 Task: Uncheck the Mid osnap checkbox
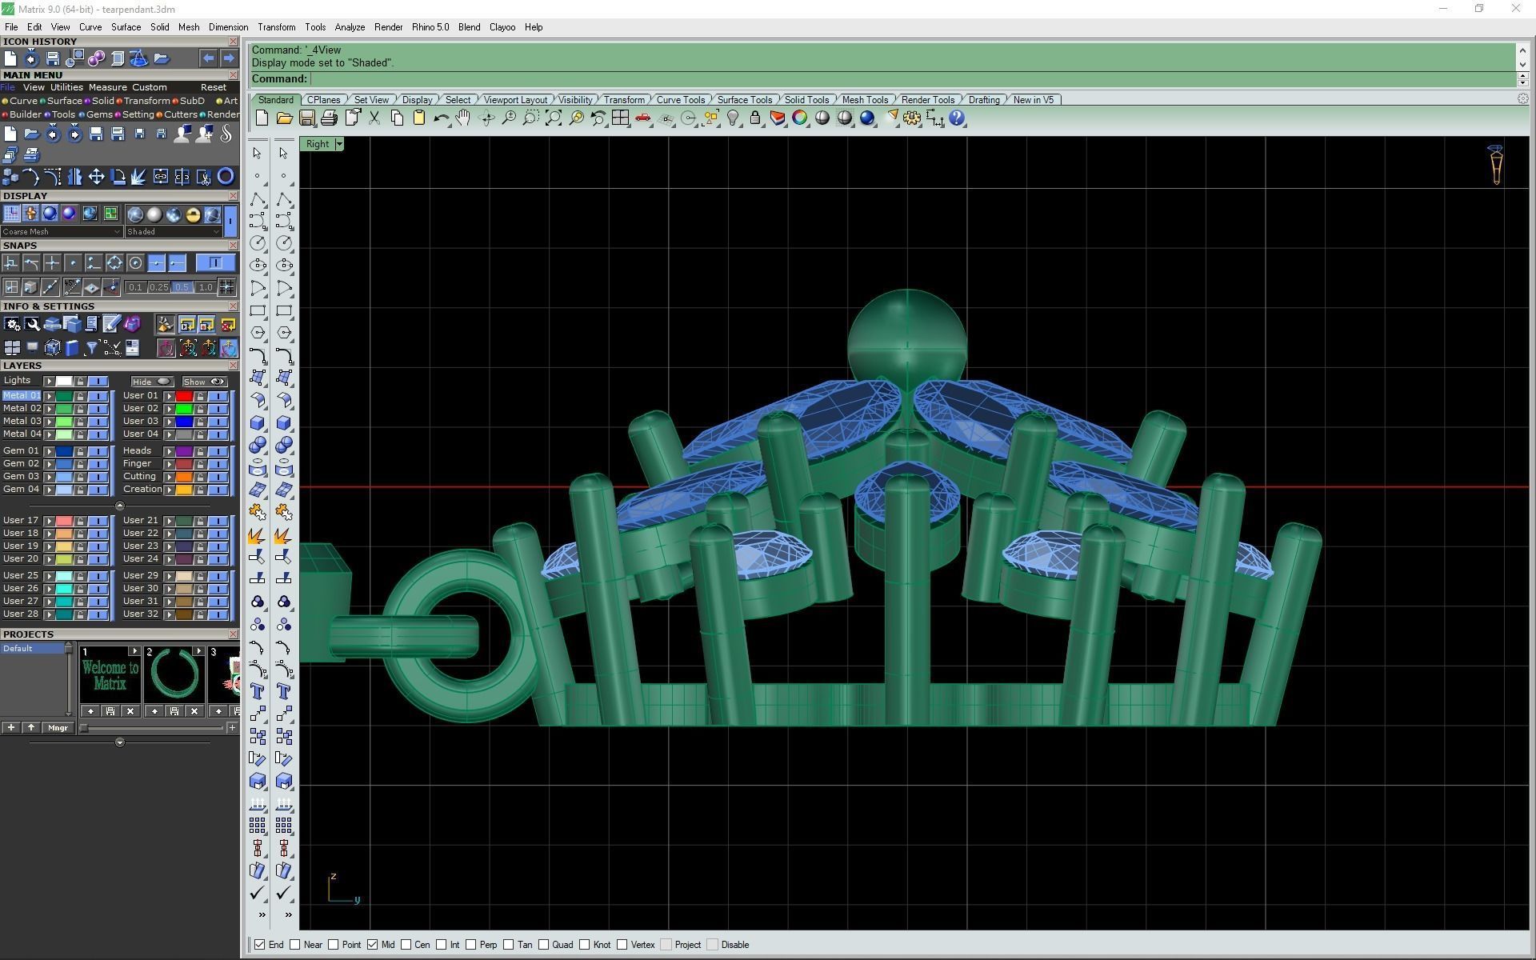(x=373, y=945)
